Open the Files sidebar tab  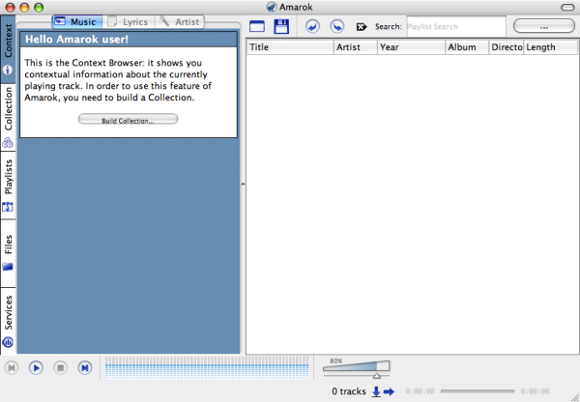pos(8,253)
